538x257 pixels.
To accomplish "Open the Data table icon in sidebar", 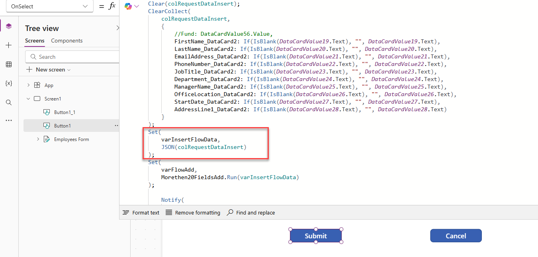I will point(9,64).
